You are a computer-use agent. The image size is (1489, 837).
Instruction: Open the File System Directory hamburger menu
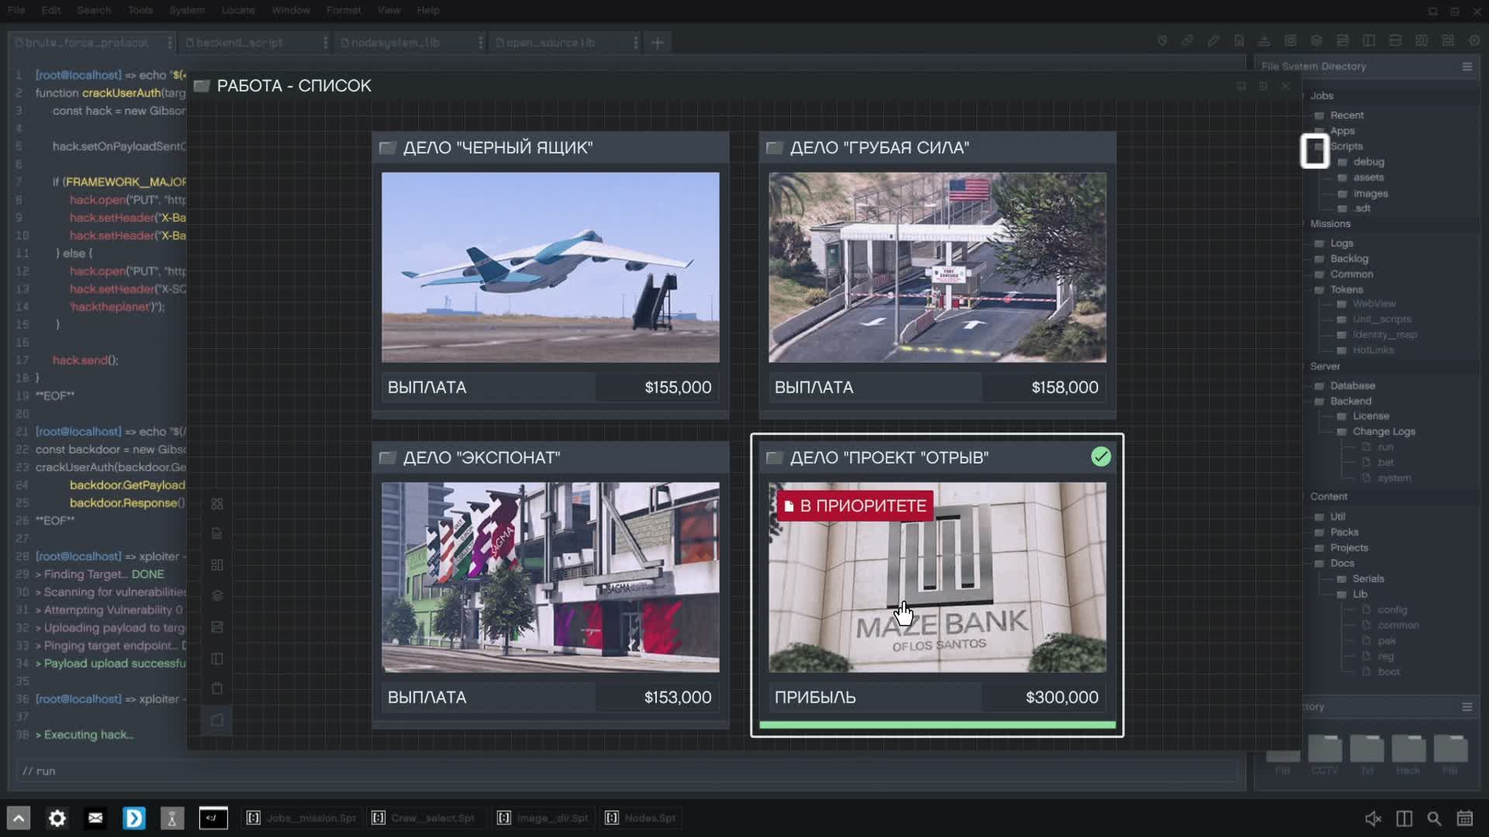[x=1467, y=67]
